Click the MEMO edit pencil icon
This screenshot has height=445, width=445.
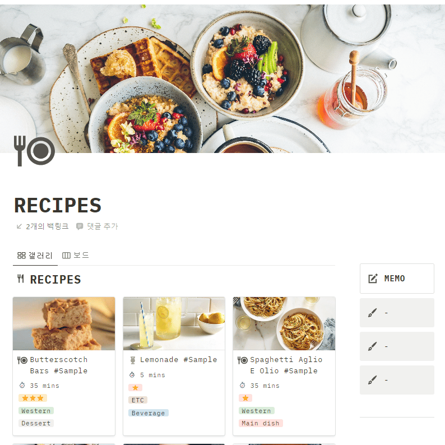click(x=373, y=279)
